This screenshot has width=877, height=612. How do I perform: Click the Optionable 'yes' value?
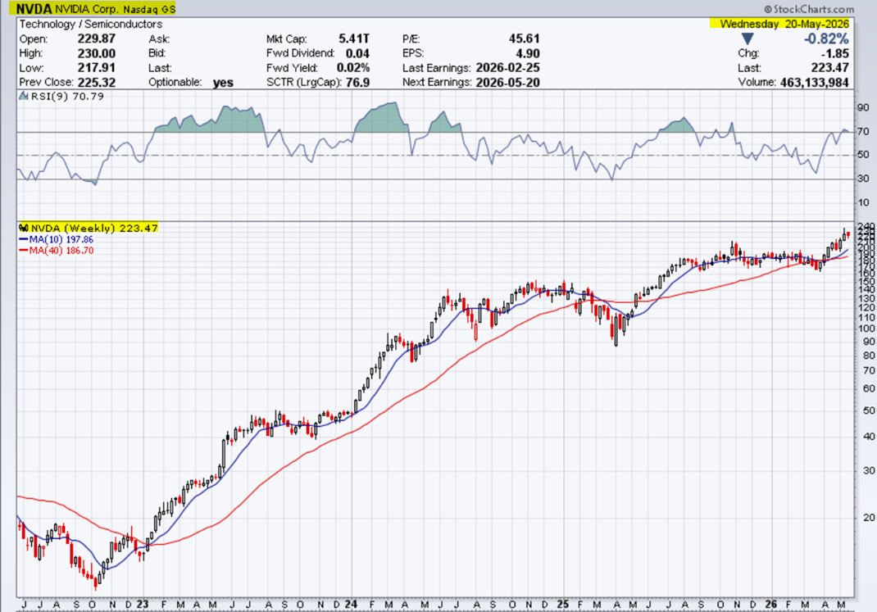coord(223,83)
